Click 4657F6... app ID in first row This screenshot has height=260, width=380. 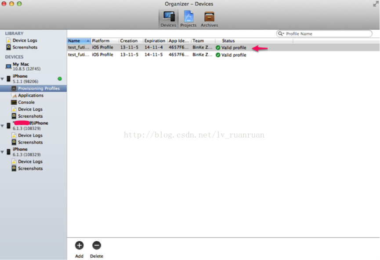(178, 47)
